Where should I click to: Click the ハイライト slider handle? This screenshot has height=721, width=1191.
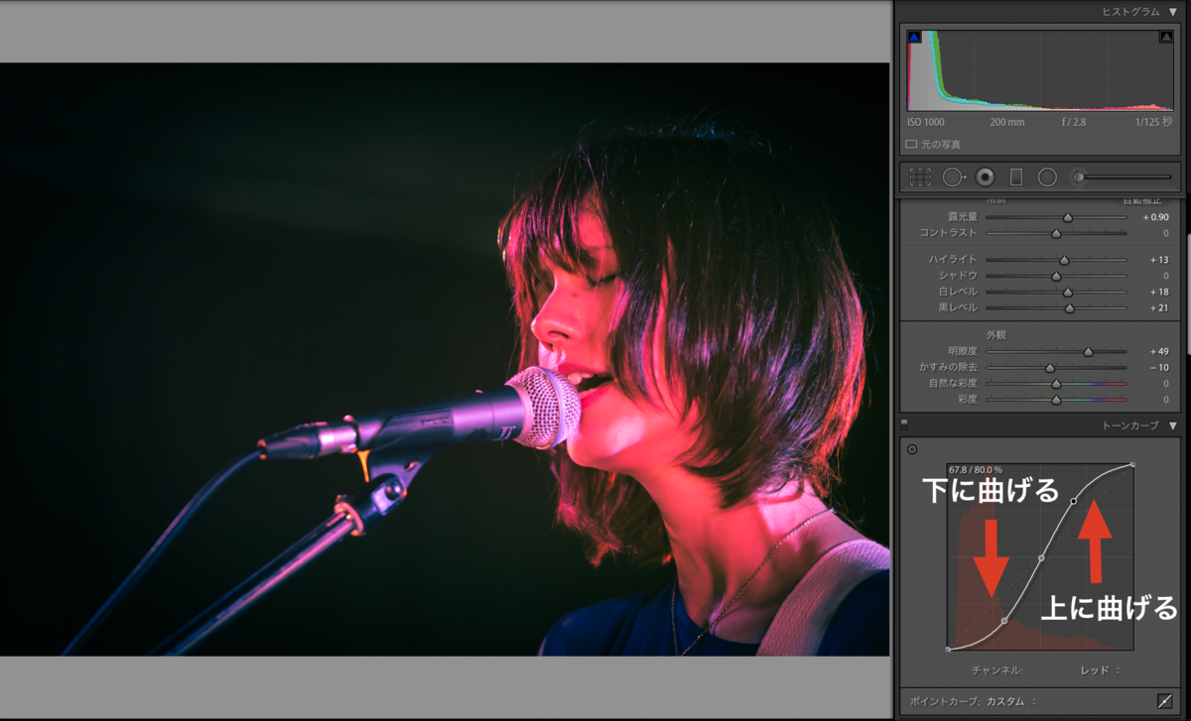pos(1064,260)
